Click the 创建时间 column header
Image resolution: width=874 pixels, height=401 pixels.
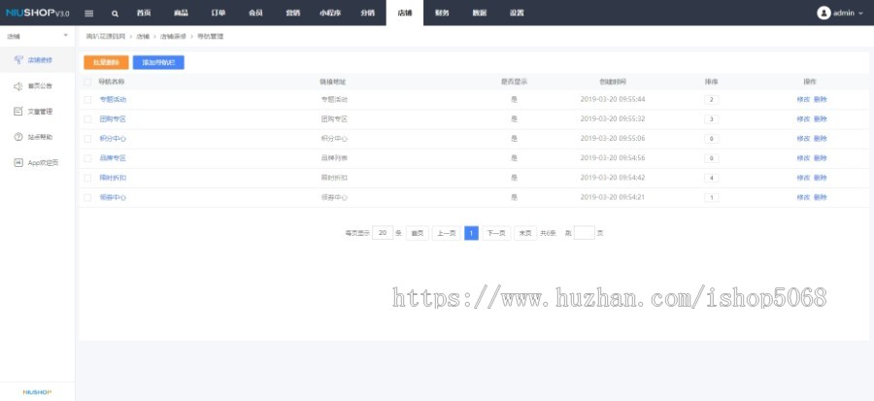coord(613,82)
